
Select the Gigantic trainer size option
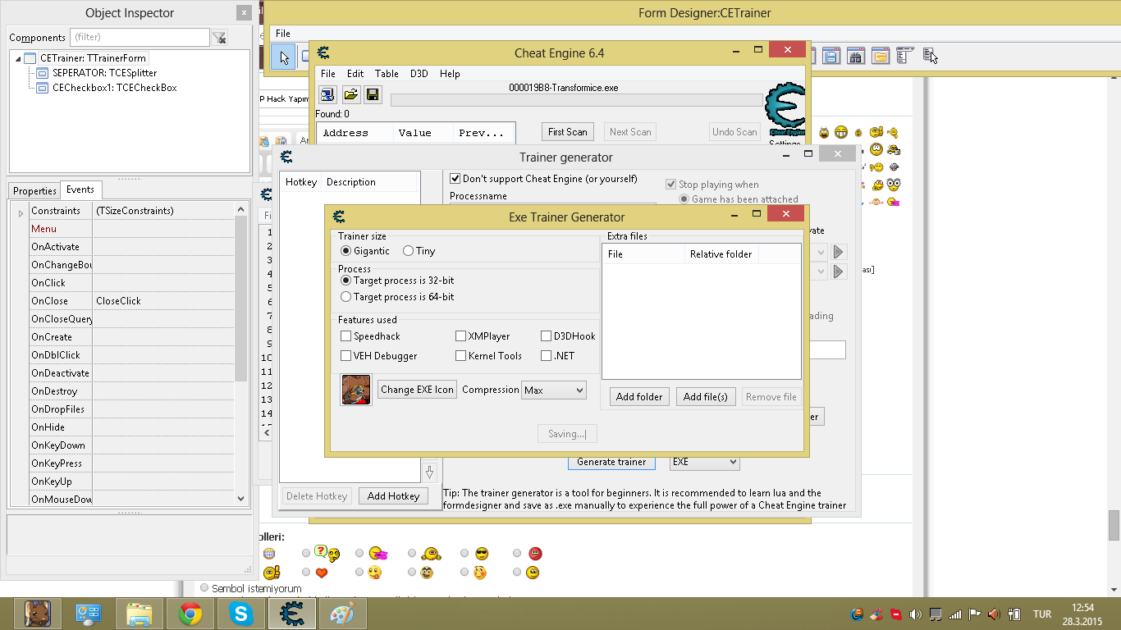[346, 251]
